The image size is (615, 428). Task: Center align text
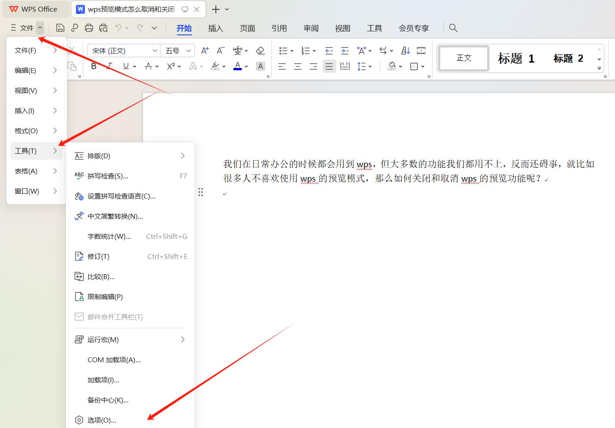tap(298, 67)
